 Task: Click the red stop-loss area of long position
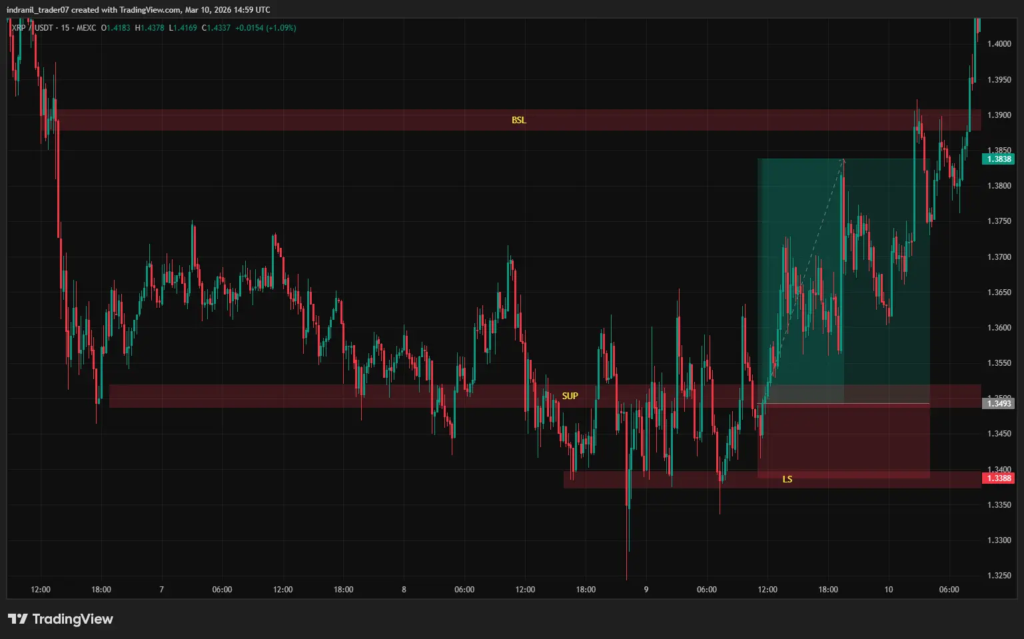[x=843, y=440]
